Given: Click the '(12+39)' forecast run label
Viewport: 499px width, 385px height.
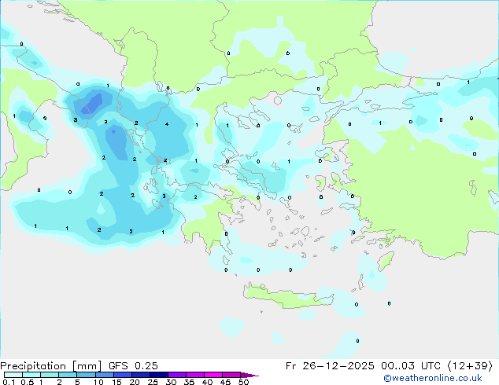Looking at the screenshot, I should point(469,366).
